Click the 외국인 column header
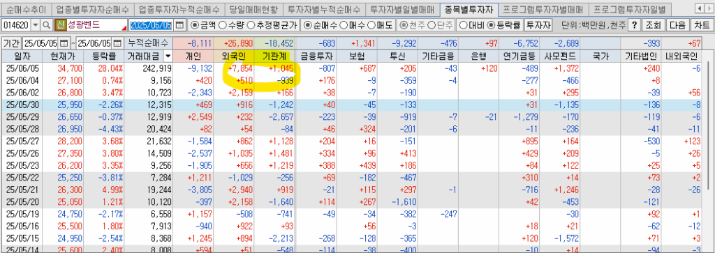Image resolution: width=715 pixels, height=253 pixels. (x=234, y=56)
